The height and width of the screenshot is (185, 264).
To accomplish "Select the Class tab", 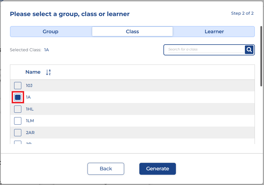I will [132, 32].
